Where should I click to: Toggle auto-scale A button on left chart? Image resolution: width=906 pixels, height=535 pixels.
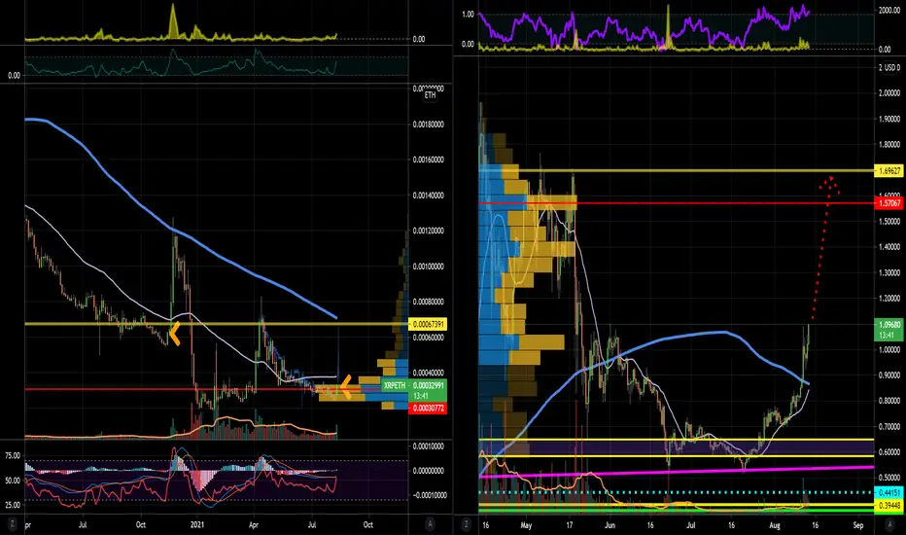pos(430,524)
